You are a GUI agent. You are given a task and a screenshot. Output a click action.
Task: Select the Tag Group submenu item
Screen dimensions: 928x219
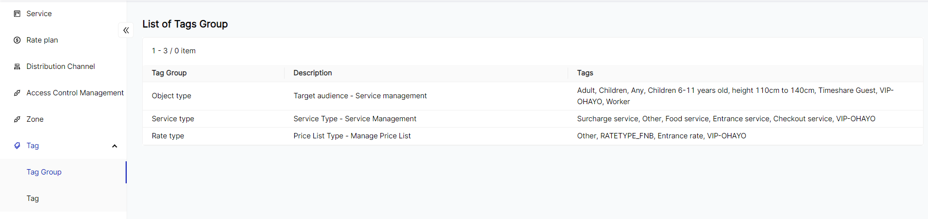[44, 172]
